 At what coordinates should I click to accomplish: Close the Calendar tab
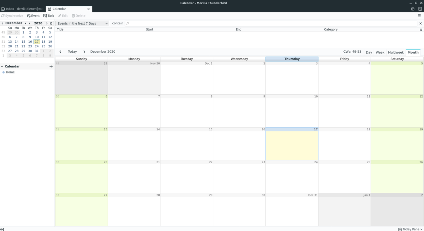88,9
